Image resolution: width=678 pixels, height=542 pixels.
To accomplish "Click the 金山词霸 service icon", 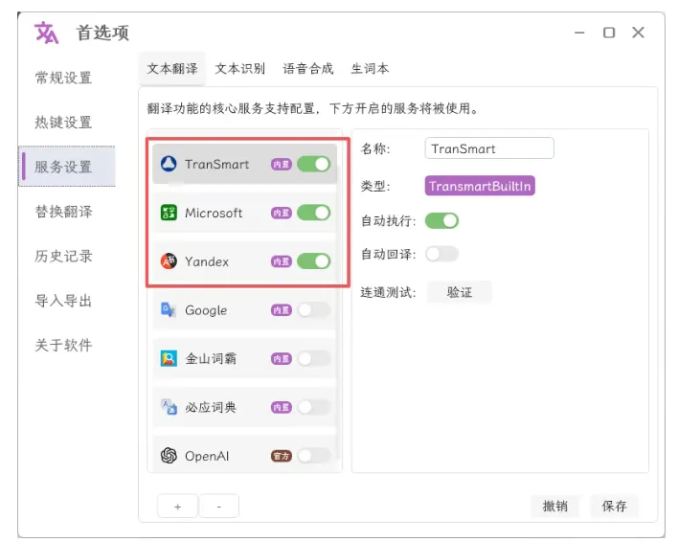I will tap(169, 358).
